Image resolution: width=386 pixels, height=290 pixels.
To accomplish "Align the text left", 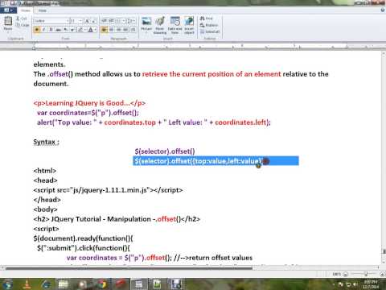I will pos(104,30).
